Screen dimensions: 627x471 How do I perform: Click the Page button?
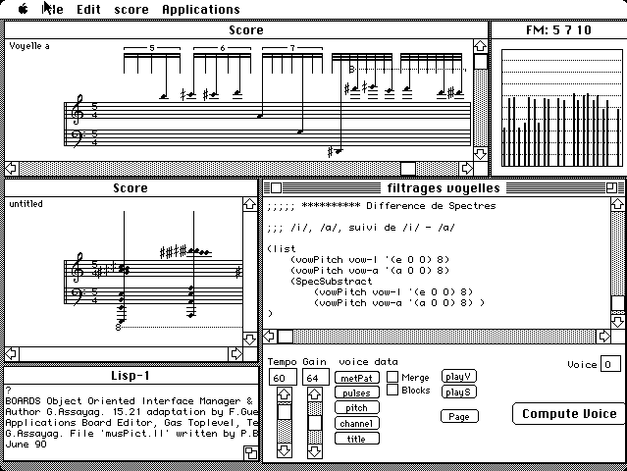(x=458, y=416)
